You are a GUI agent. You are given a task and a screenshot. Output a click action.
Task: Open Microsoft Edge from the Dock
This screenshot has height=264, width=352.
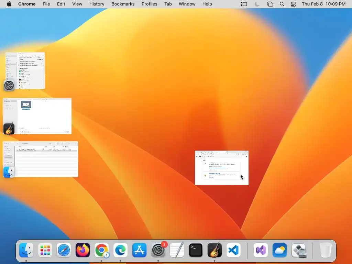pyautogui.click(x=120, y=250)
